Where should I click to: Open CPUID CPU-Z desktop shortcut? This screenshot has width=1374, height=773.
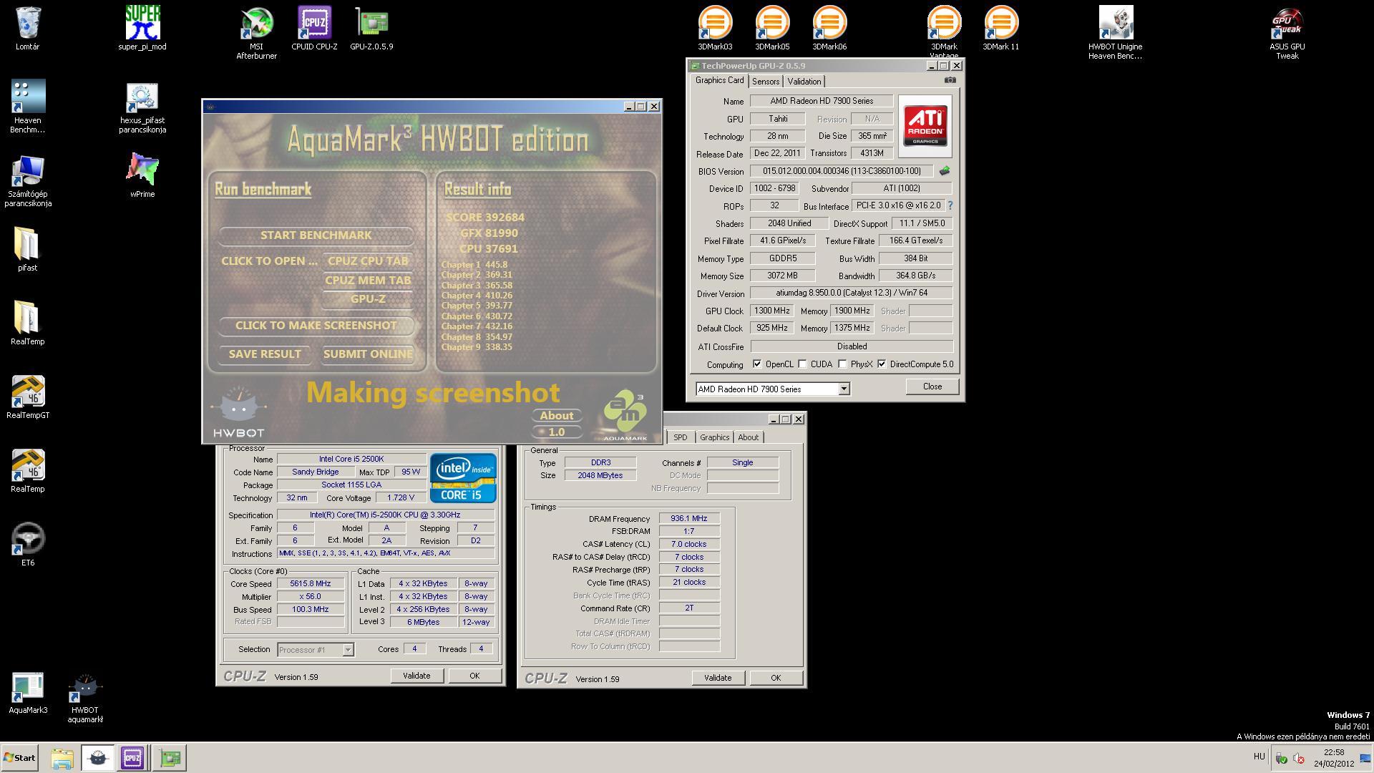click(x=314, y=29)
